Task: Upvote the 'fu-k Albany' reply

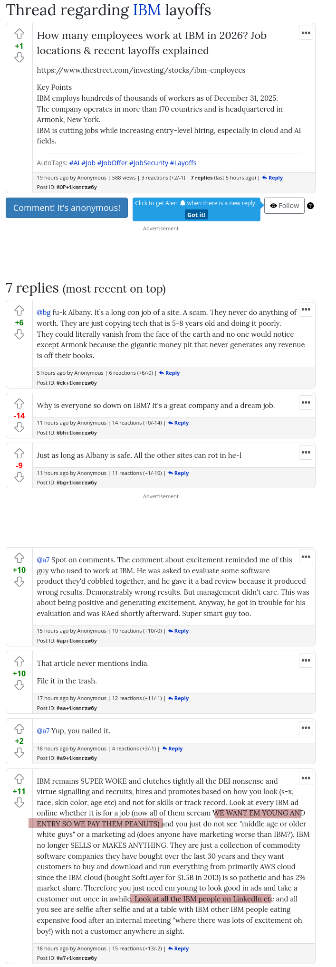Action: tap(19, 311)
